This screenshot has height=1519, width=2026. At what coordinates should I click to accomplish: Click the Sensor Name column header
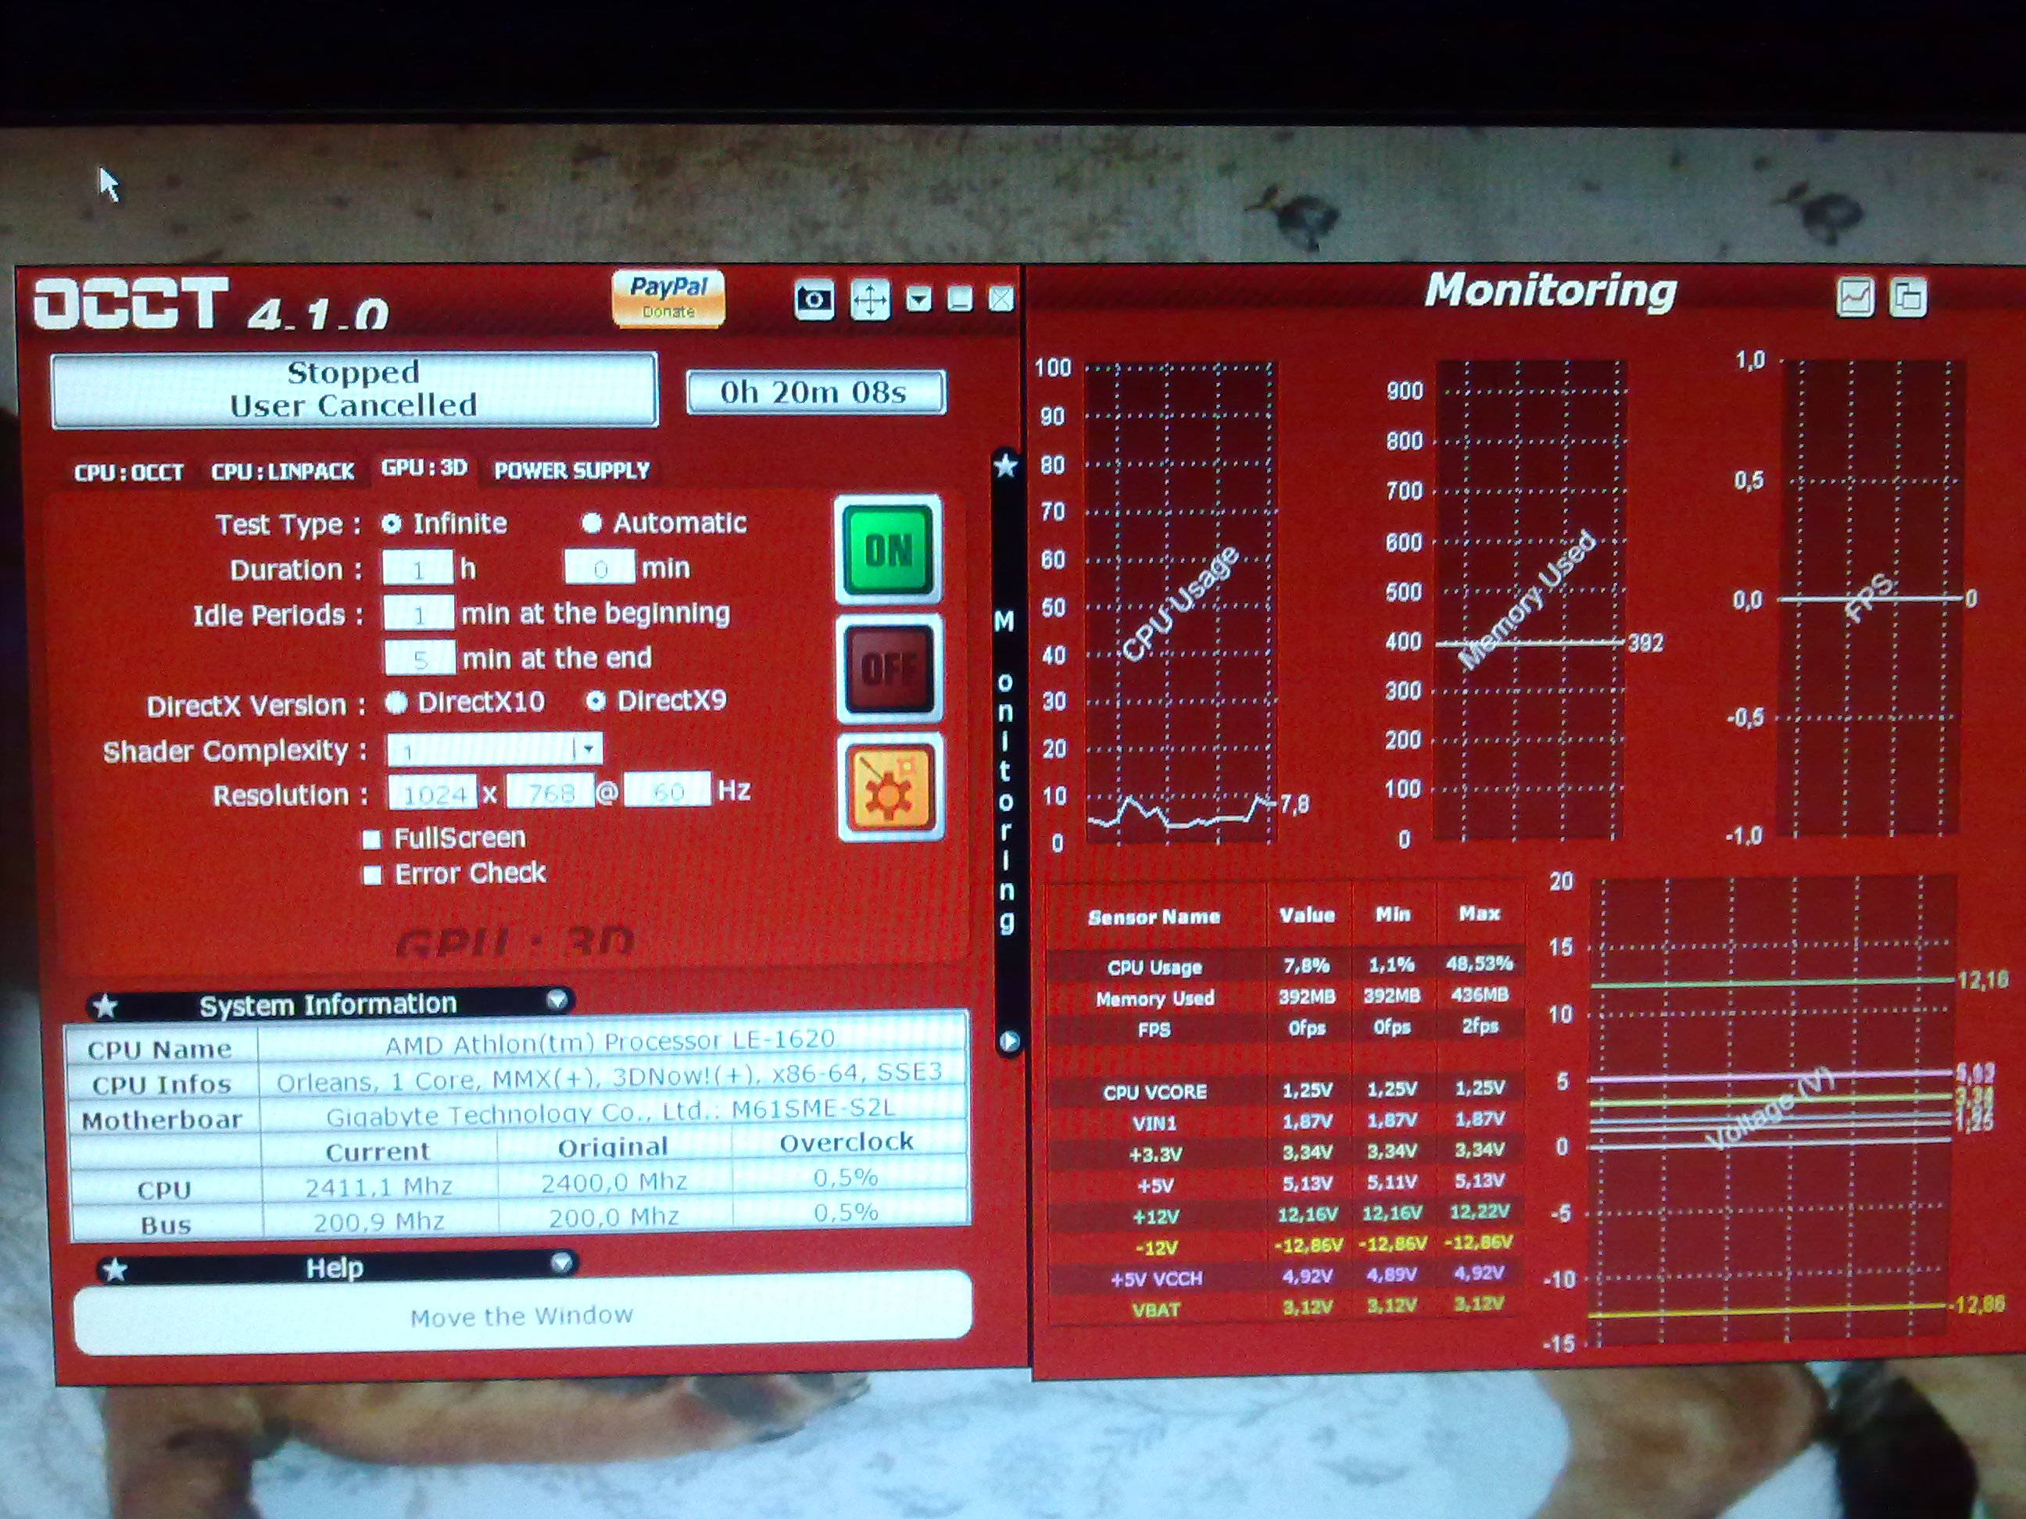coord(1154,917)
